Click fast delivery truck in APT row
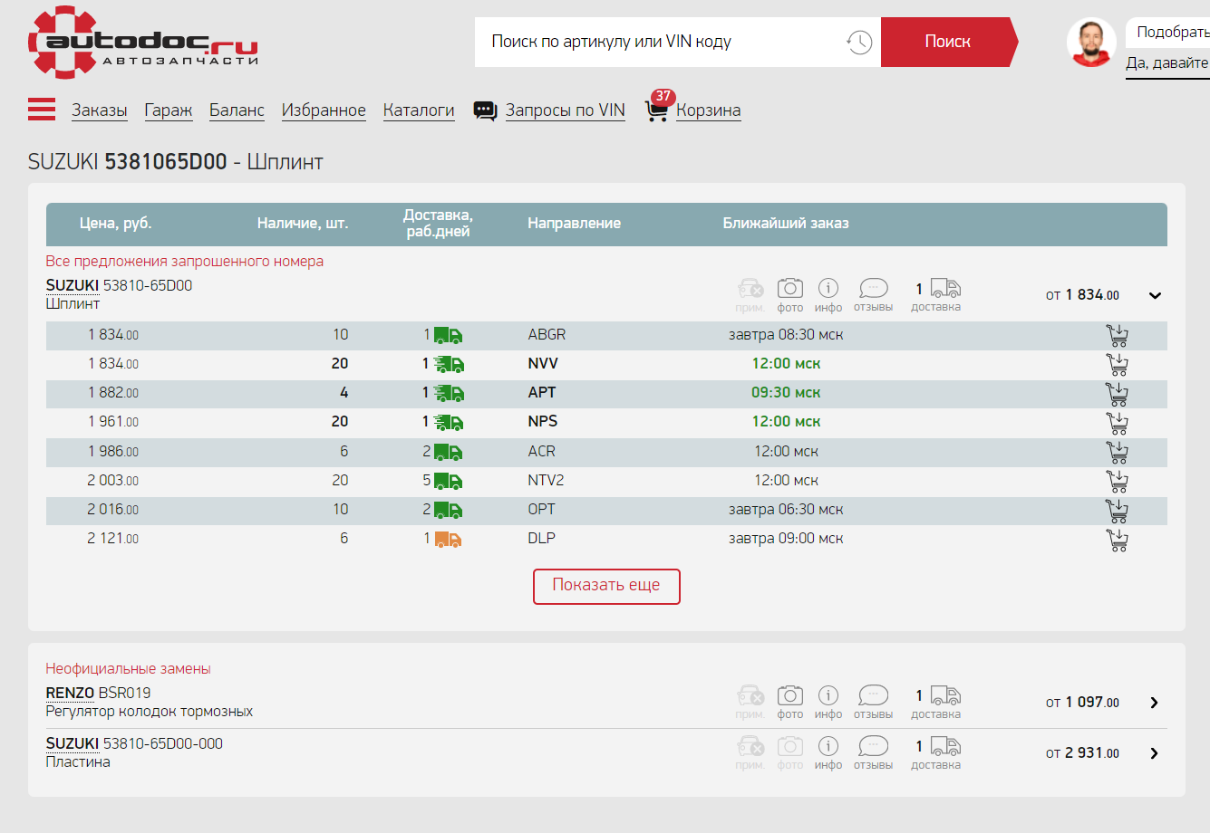Image resolution: width=1210 pixels, height=833 pixels. click(448, 394)
